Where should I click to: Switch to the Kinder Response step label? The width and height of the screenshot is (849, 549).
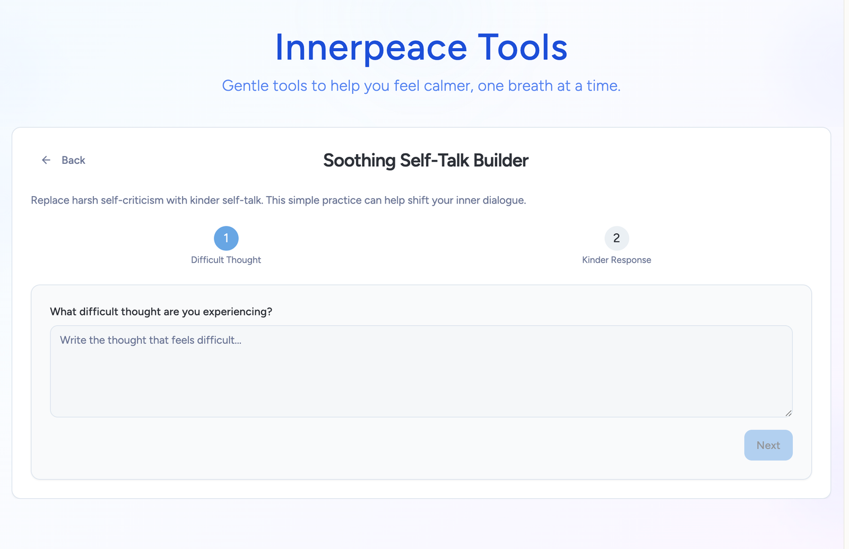616,260
